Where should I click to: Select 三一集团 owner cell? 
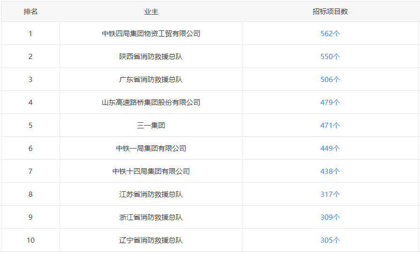point(151,126)
